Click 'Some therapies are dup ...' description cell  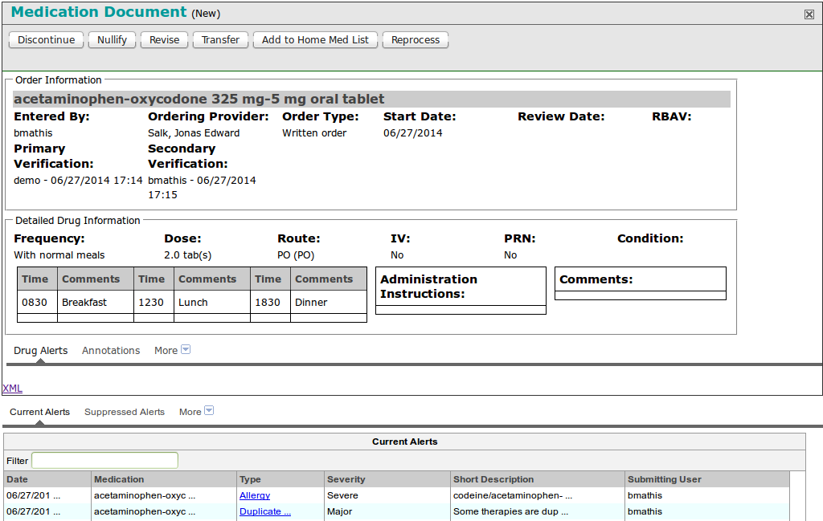(538, 511)
